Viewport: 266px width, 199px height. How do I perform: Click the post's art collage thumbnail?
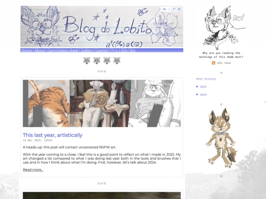point(102,103)
